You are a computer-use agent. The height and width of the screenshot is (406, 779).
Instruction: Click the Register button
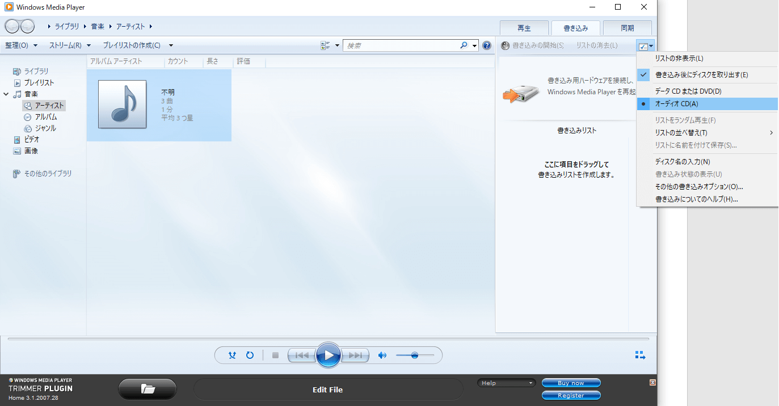571,395
